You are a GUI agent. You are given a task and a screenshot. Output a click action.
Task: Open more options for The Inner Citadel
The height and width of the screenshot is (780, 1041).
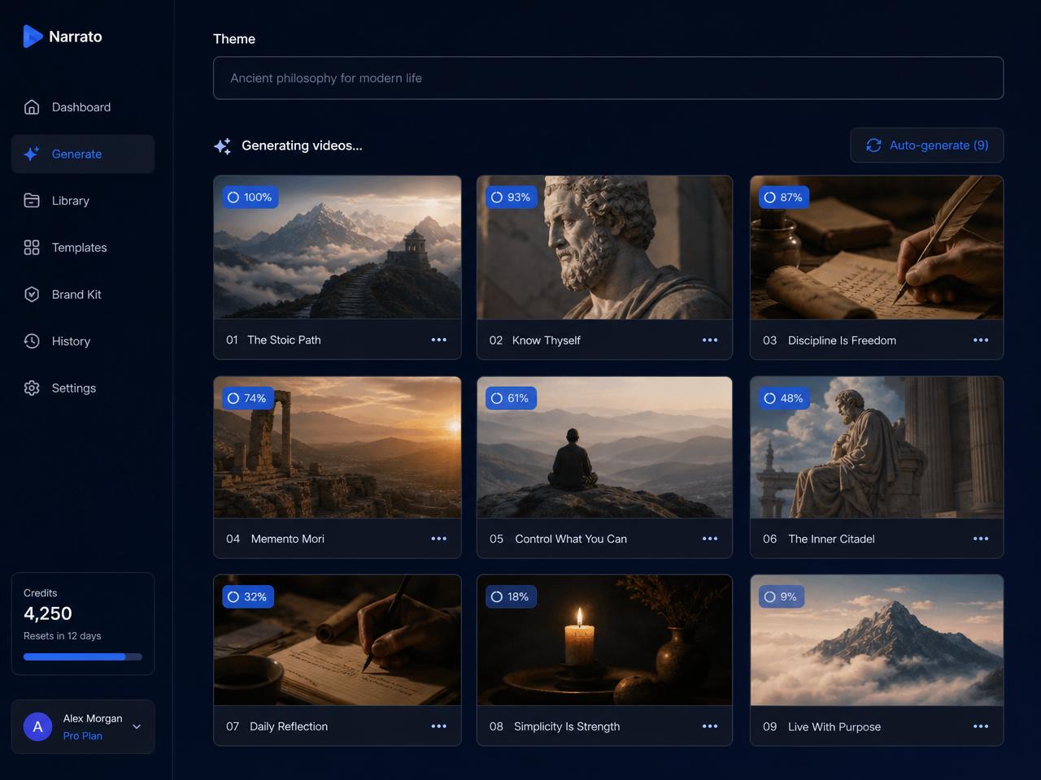[x=981, y=539]
